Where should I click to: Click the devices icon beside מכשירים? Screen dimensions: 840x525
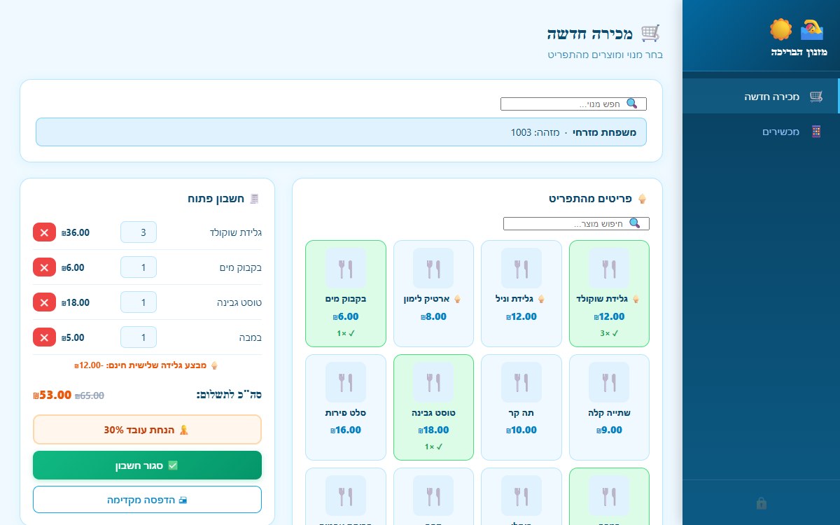(x=816, y=132)
